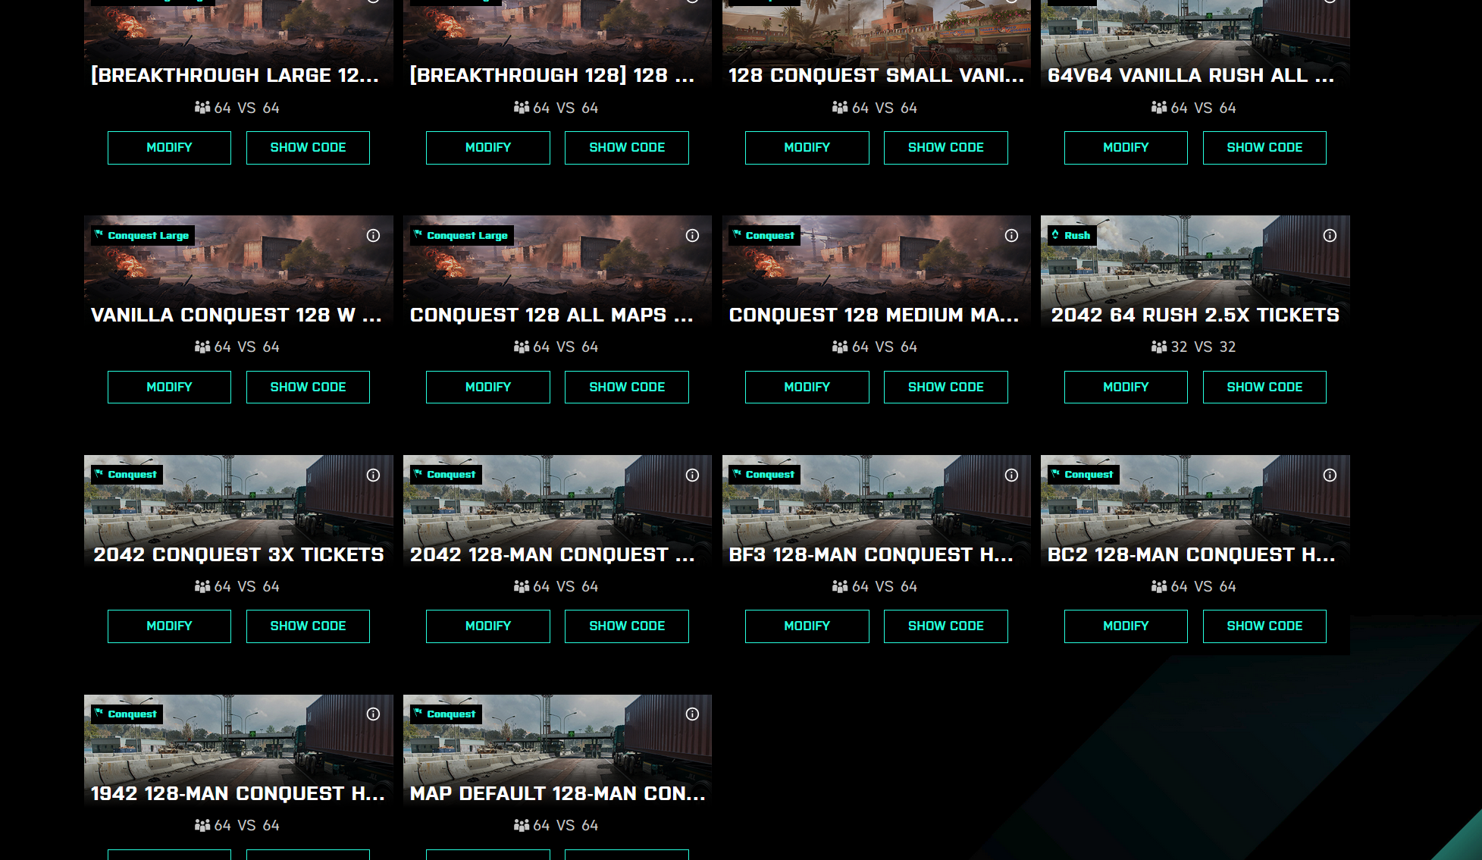This screenshot has height=860, width=1482.
Task: Click Conquest tag on 2042 Conquest 3X Tickets card
Action: (x=127, y=474)
